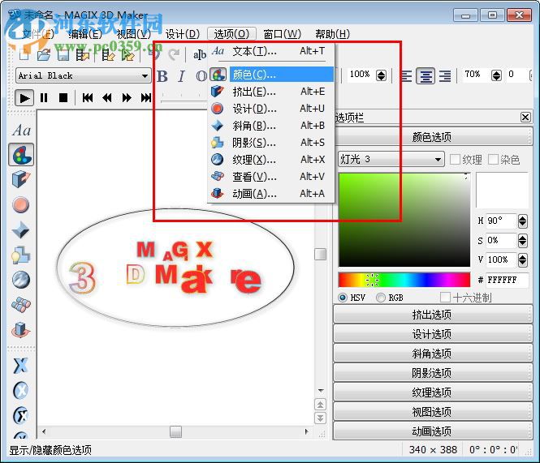Expand the 挤出选项 panel
Viewport: 540px width, 463px height.
(433, 315)
